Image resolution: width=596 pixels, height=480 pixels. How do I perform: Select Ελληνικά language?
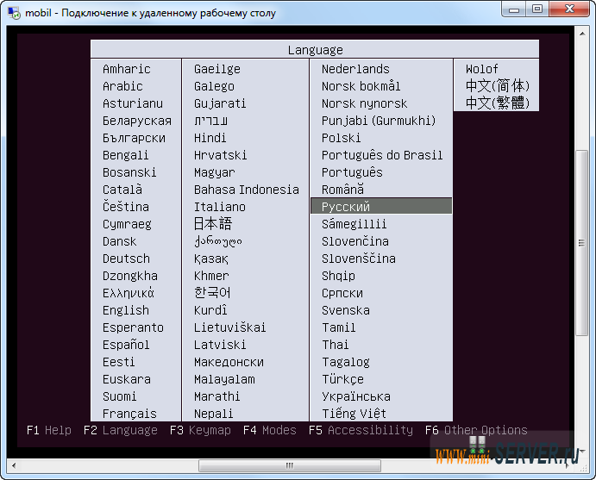tap(129, 293)
